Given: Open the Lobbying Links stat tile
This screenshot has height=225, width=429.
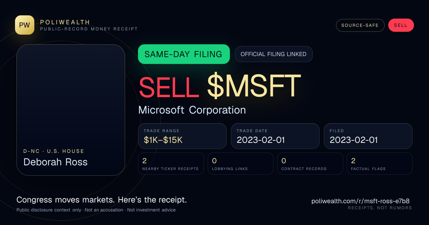Looking at the screenshot, I should coord(241,164).
